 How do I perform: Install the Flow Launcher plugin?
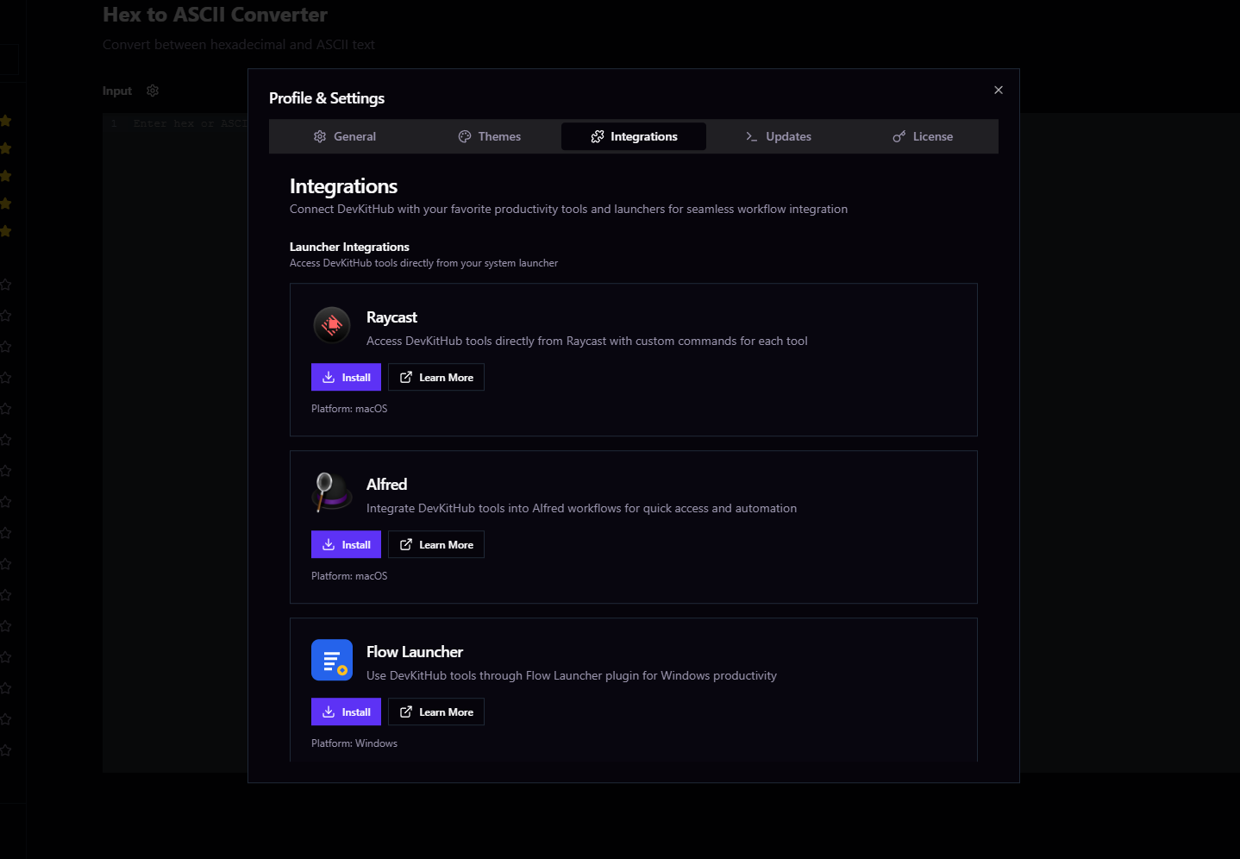(346, 712)
